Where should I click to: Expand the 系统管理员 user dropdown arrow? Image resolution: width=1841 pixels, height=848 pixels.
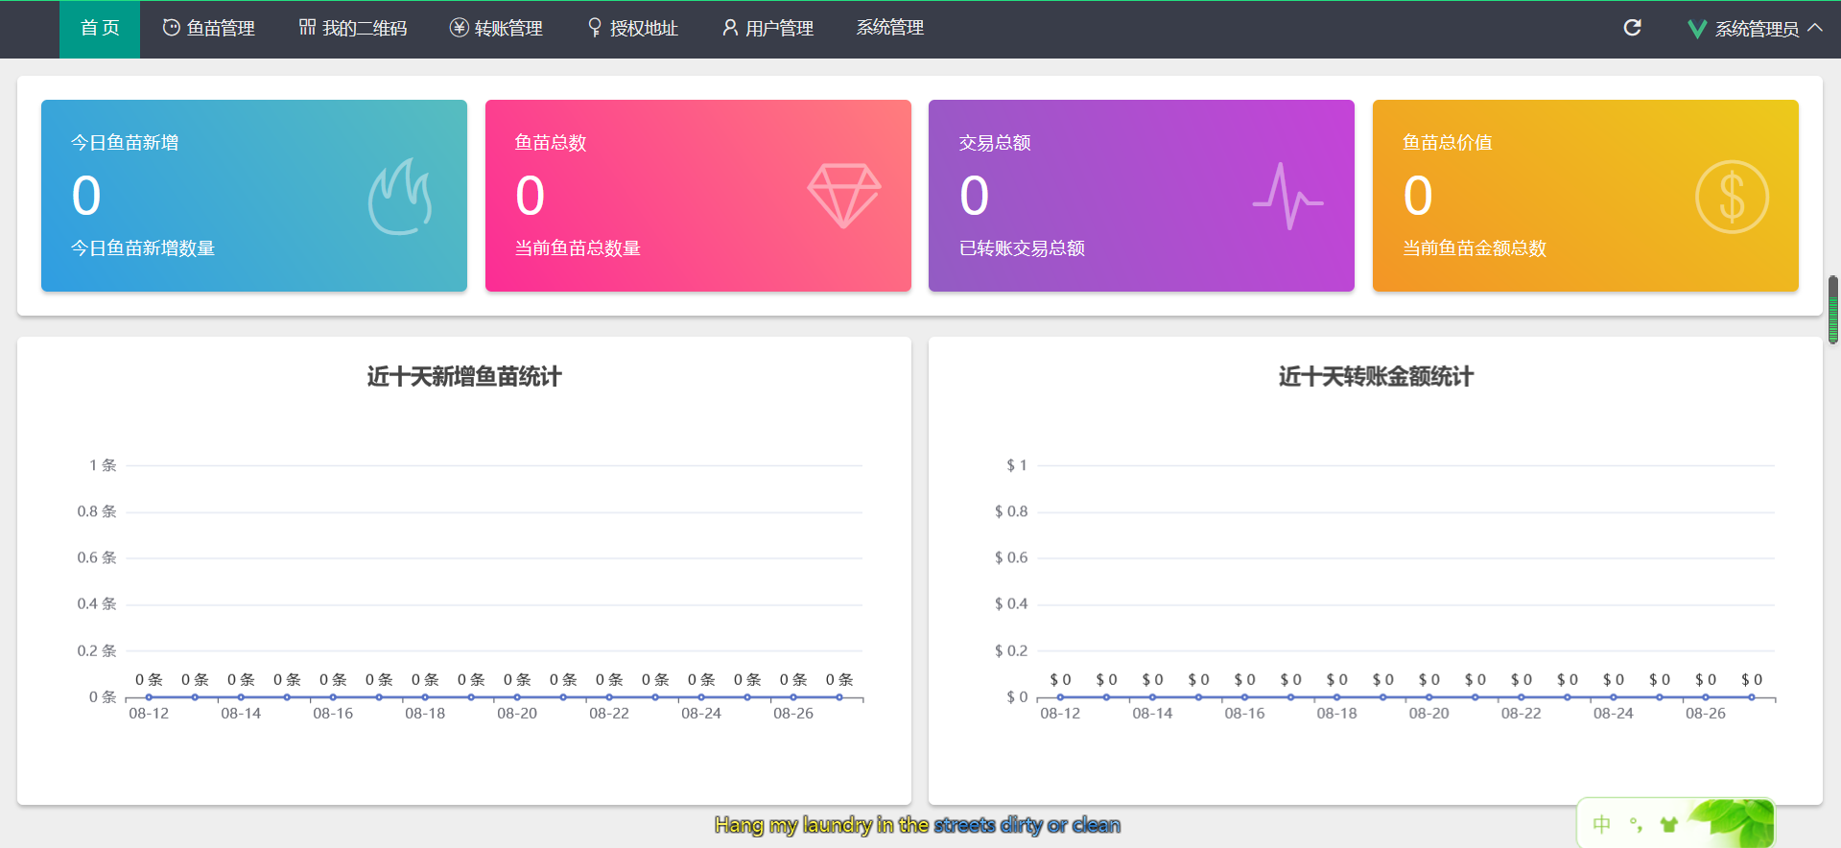click(1815, 28)
